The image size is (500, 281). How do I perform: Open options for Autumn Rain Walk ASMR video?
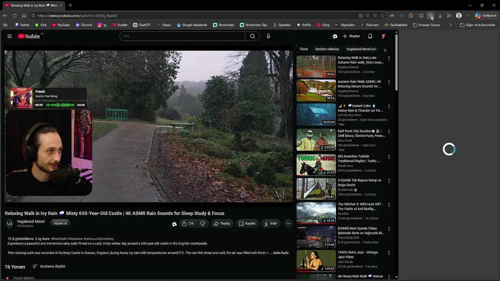(x=389, y=82)
